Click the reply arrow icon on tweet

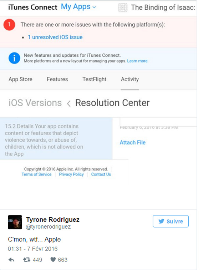11,260
